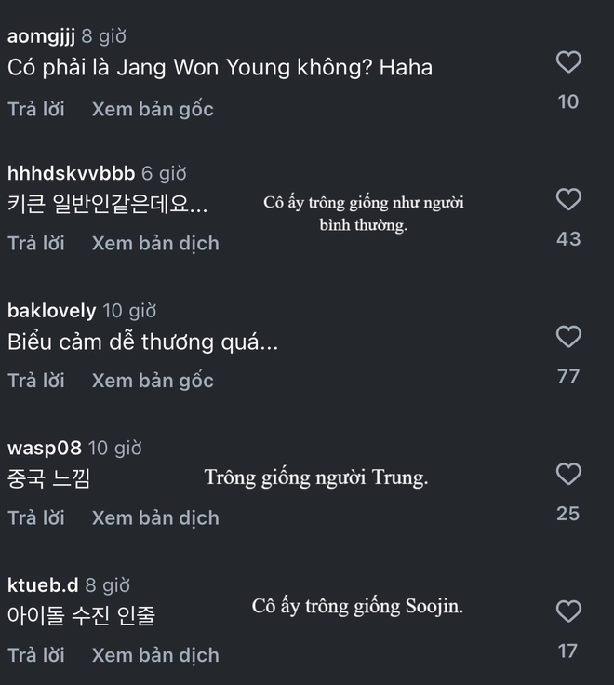Open ktueb.d's profile from username

pos(43,585)
